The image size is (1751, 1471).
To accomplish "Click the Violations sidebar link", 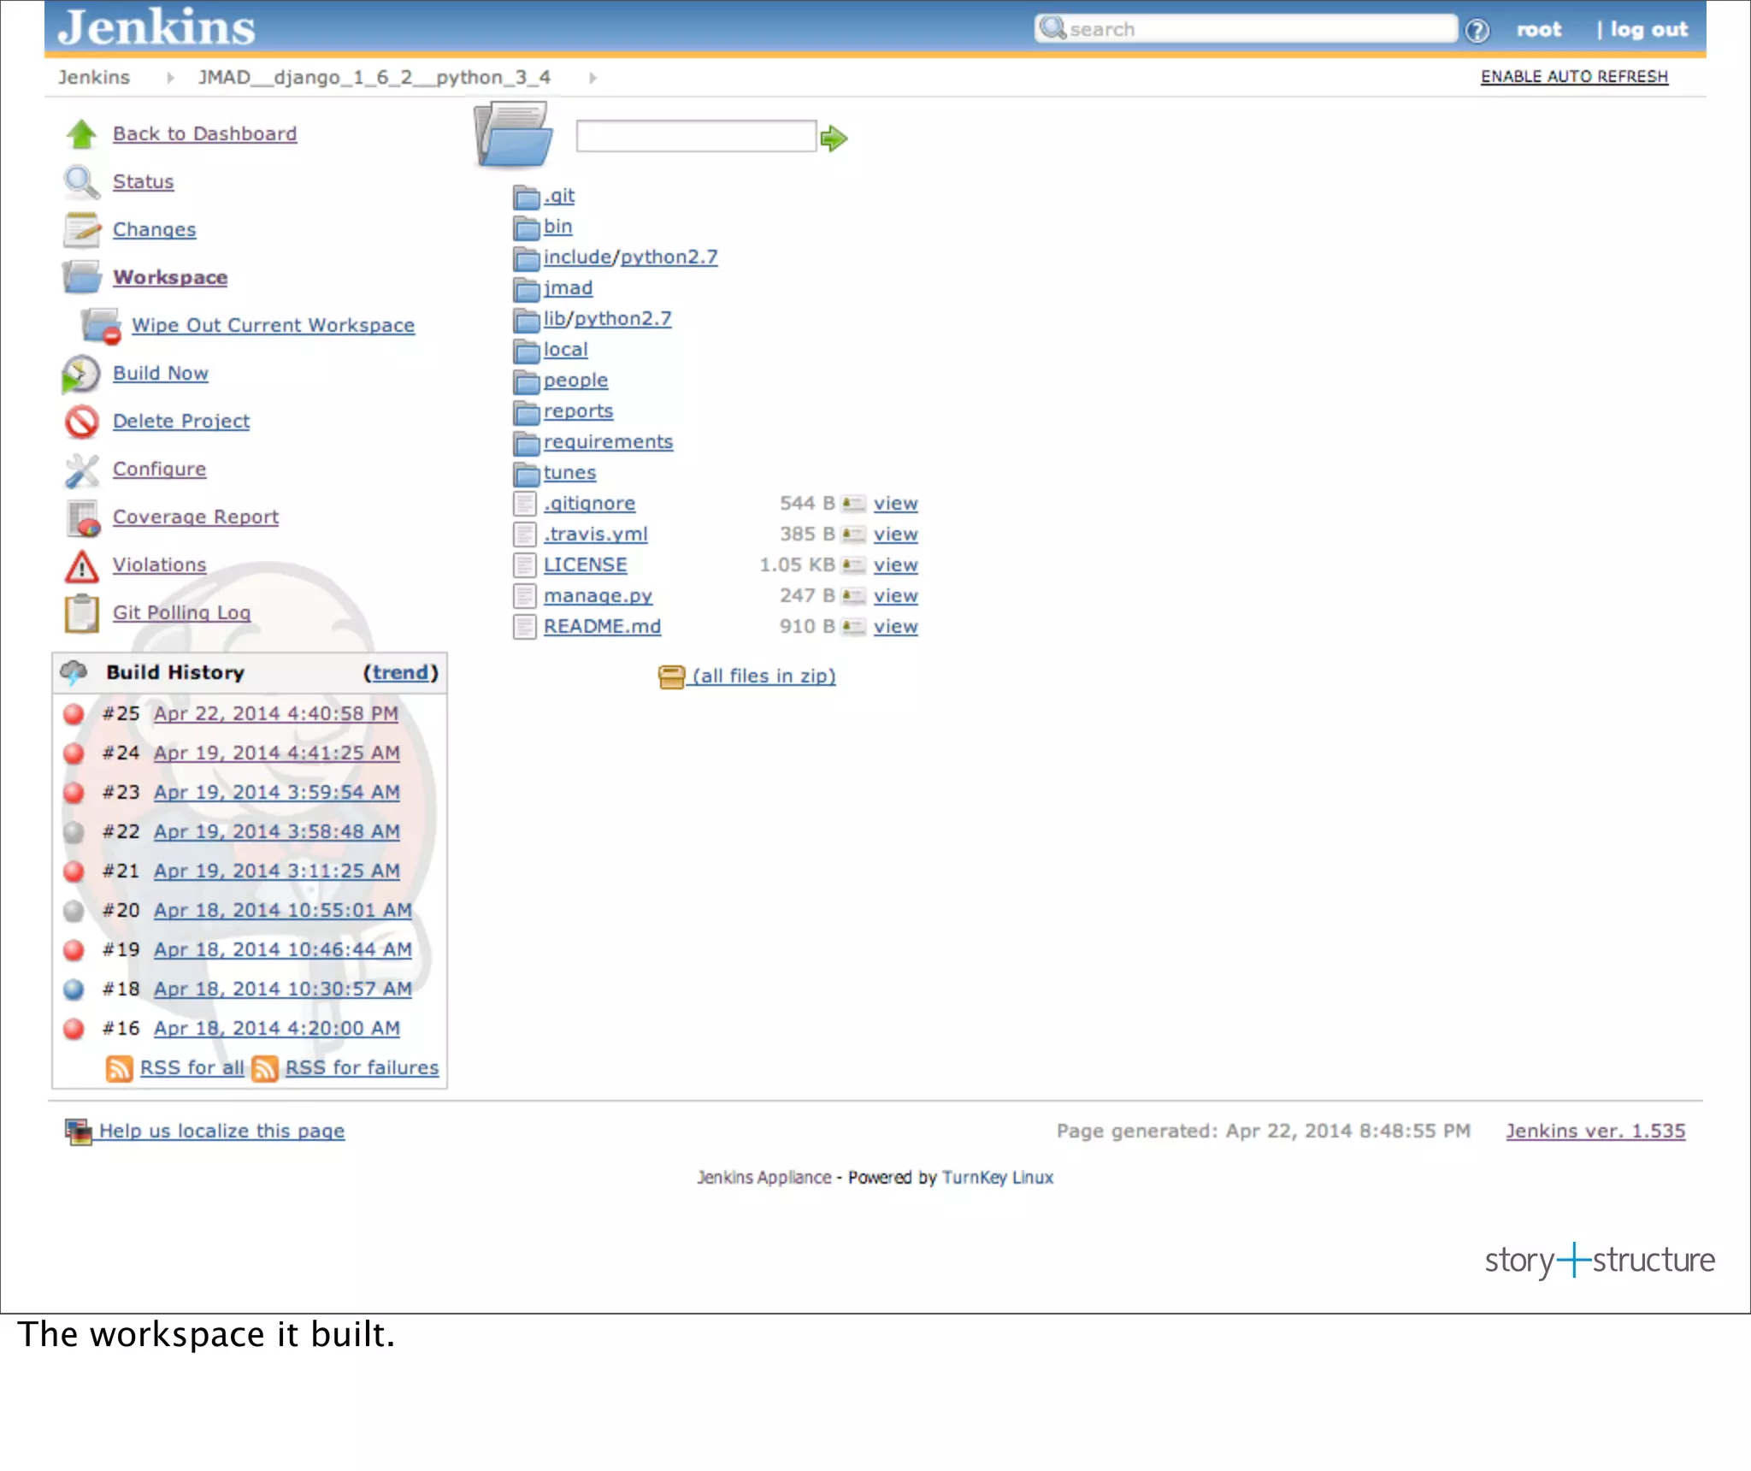I will 159,565.
